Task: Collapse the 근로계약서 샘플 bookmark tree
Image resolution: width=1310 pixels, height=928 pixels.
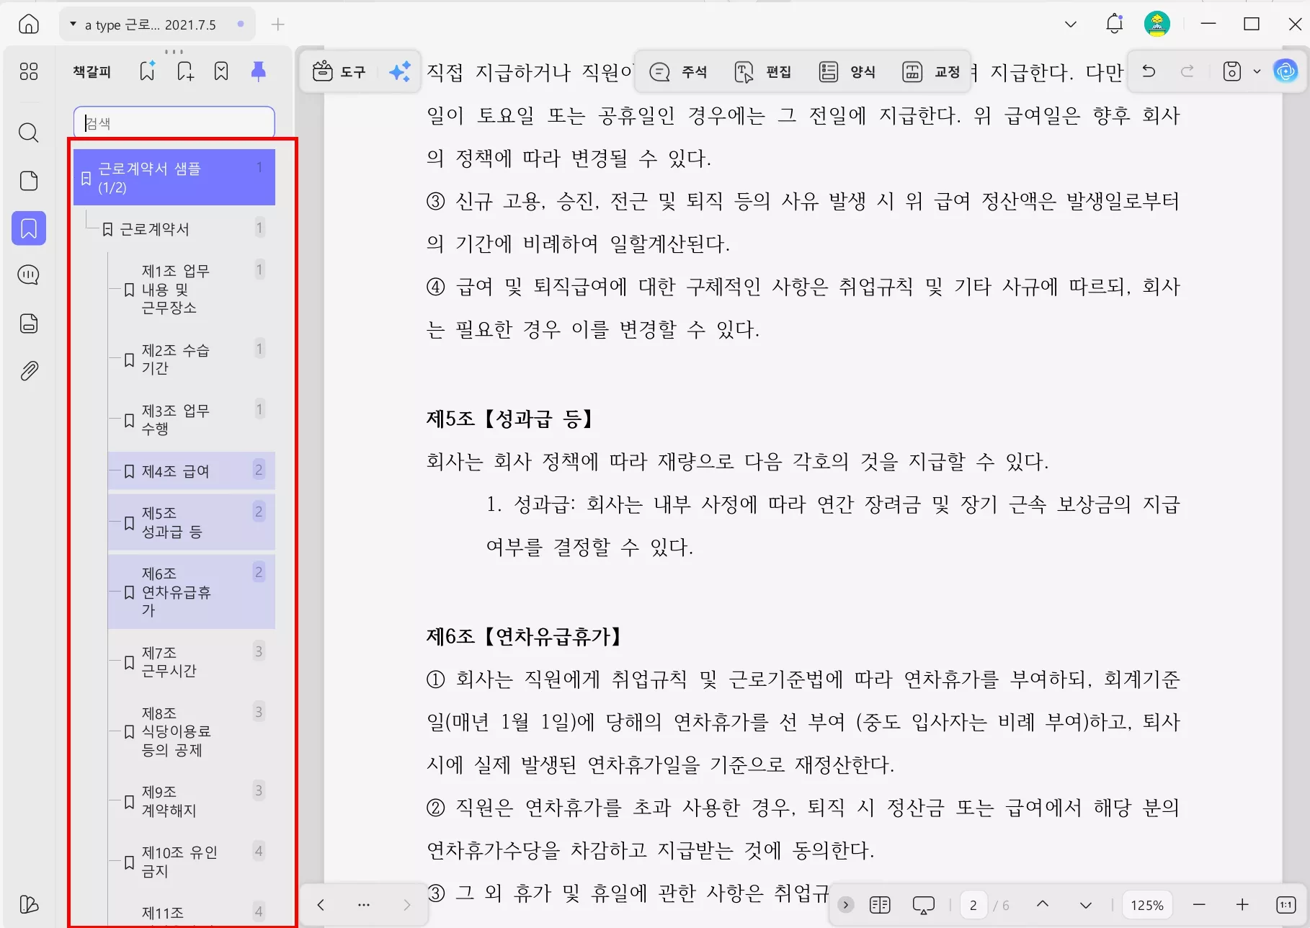Action: tap(84, 177)
